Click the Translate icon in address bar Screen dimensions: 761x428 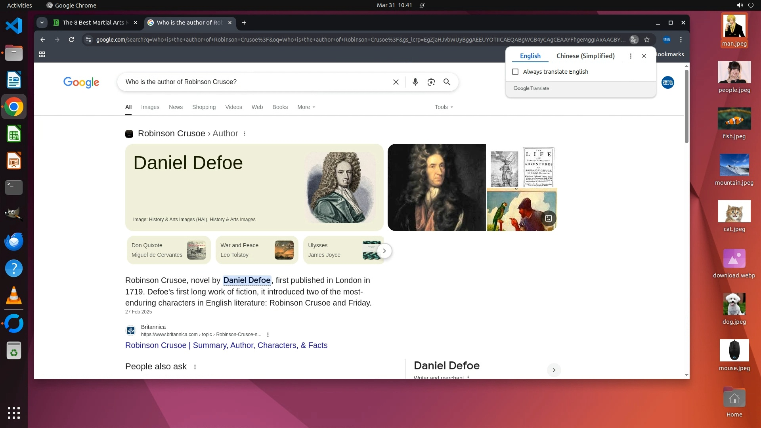[x=634, y=40]
